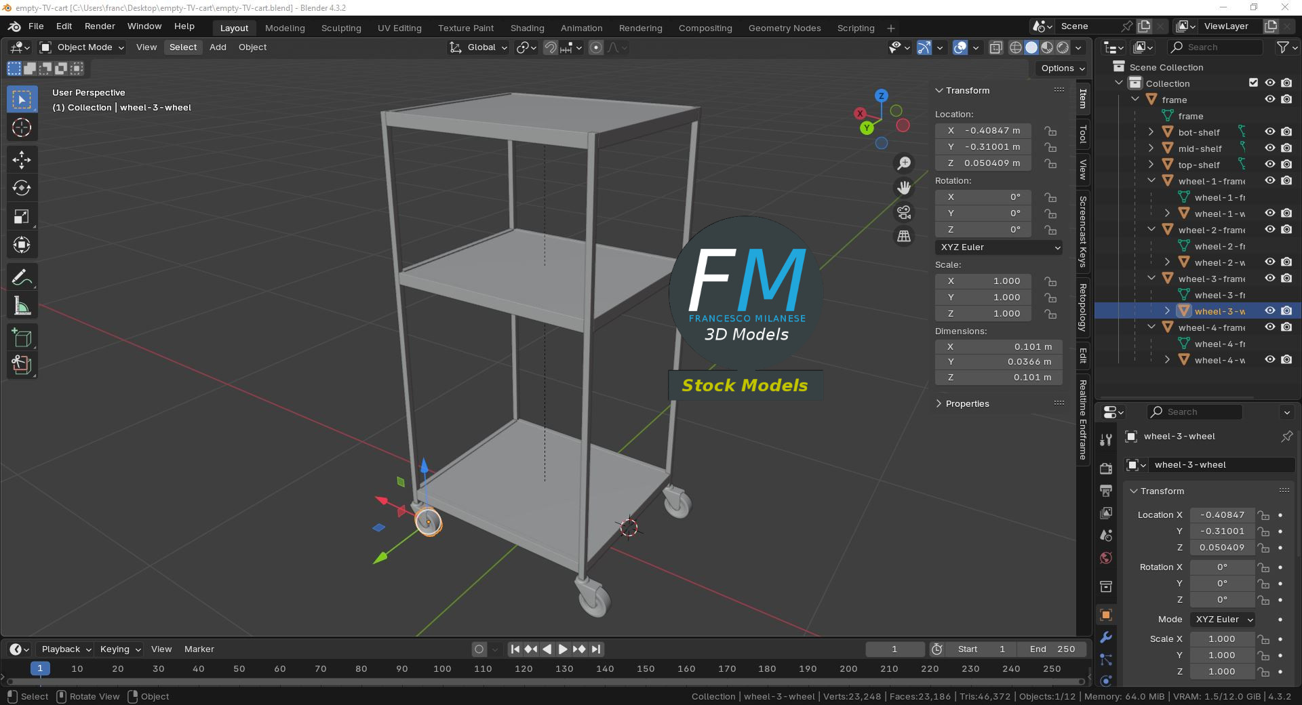Switch to the Sculpting workspace tab
This screenshot has height=705, width=1302.
(341, 28)
